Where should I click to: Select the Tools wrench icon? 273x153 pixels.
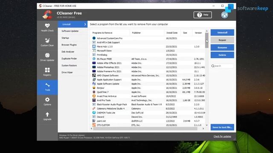point(47,85)
